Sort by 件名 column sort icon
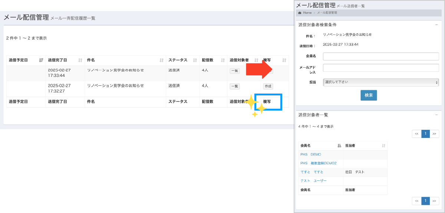 click(x=162, y=60)
